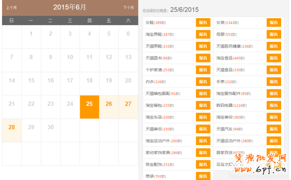291x180 pixels.
Task: Click date 9 in the calendar
Action: pyautogui.click(x=50, y=60)
